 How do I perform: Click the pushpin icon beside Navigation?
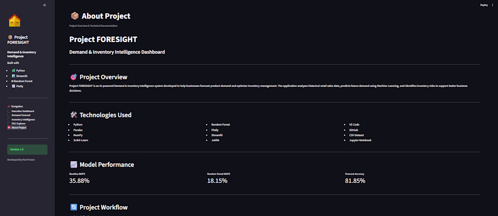pyautogui.click(x=9, y=106)
